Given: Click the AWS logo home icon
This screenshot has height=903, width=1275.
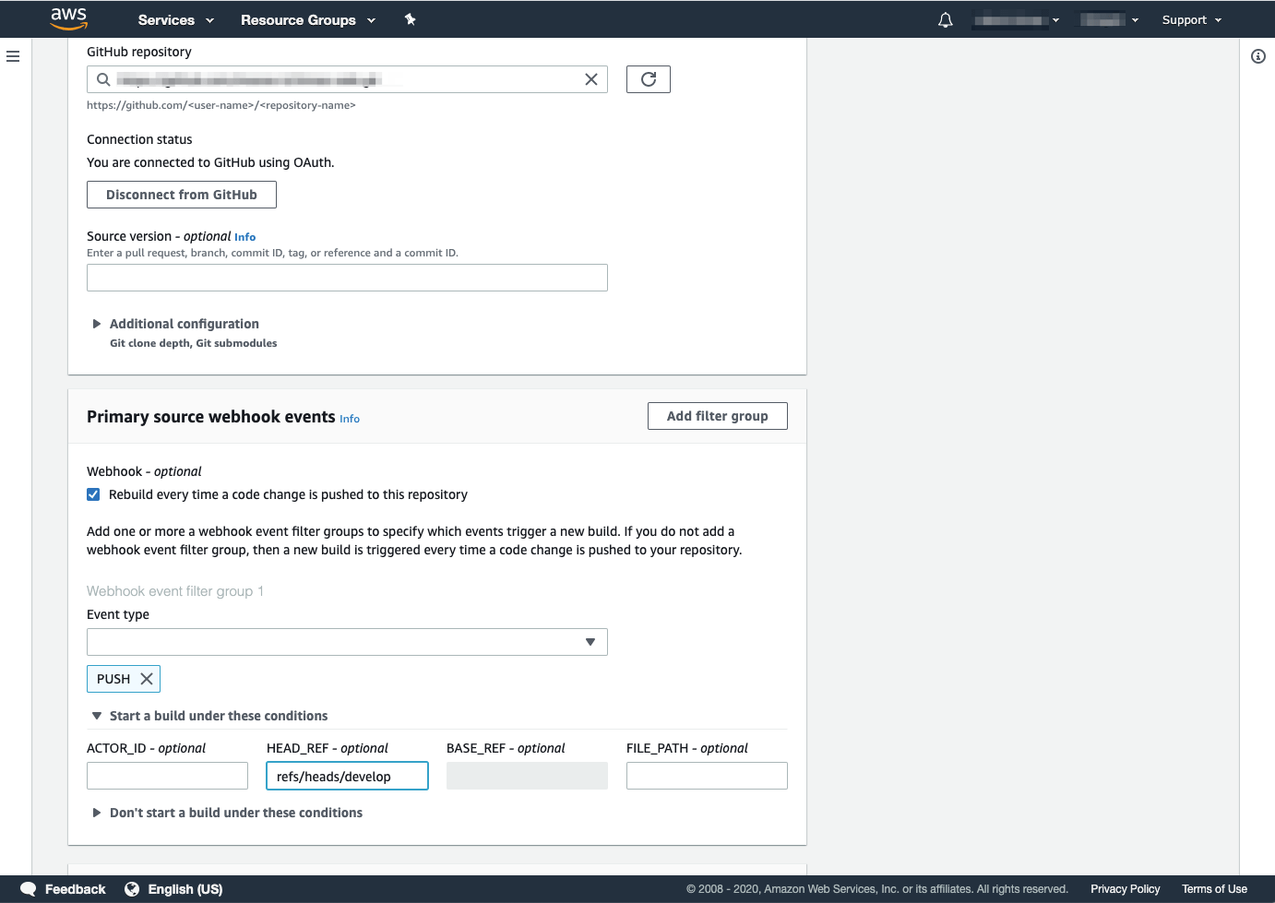Looking at the screenshot, I should point(69,18).
